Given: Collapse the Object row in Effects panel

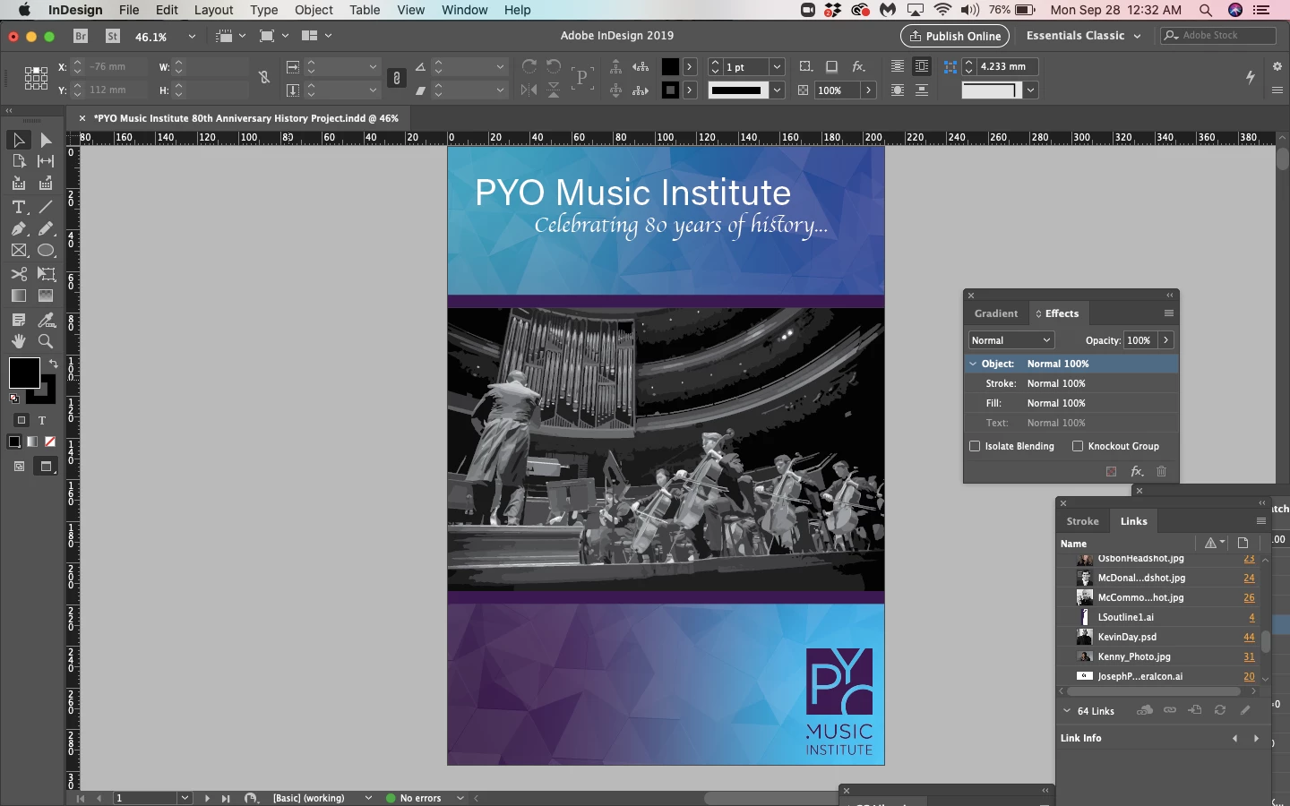Looking at the screenshot, I should tap(973, 364).
